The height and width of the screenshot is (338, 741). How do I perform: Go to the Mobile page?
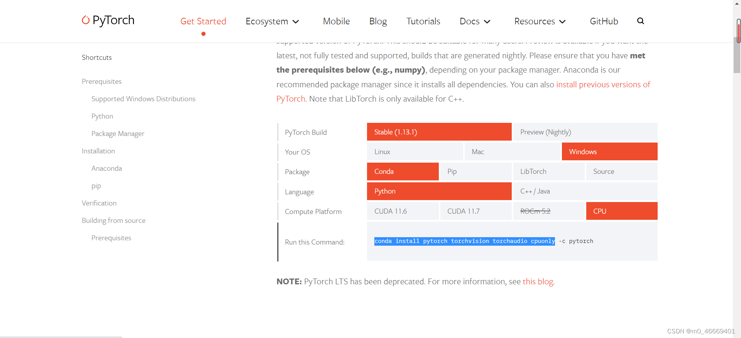[336, 21]
